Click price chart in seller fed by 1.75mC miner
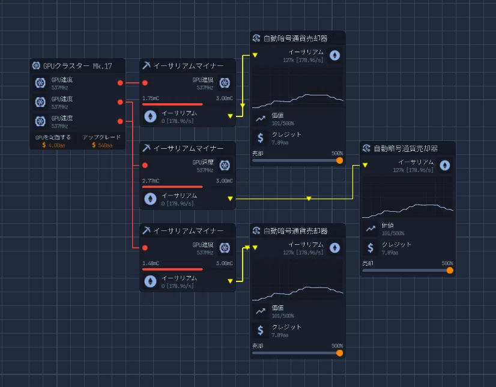The width and height of the screenshot is (496, 387). [x=298, y=87]
